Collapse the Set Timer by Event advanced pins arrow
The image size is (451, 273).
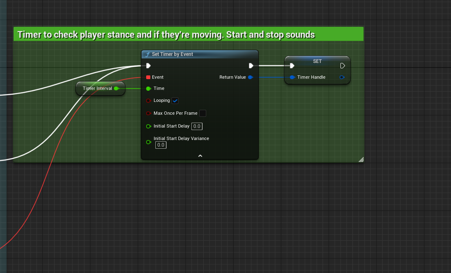coord(200,156)
